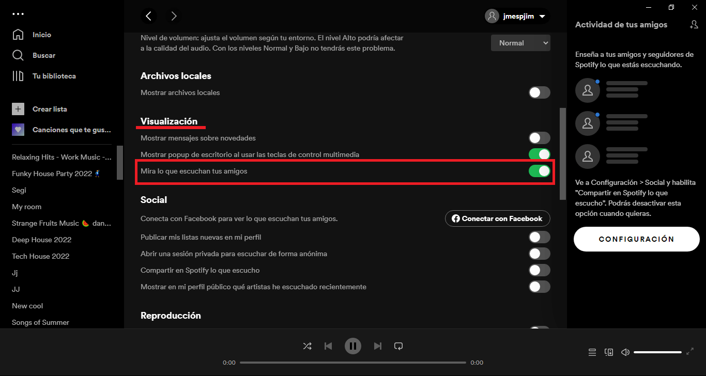The image size is (706, 376).
Task: Click the Actividad de tus amigos title
Action: point(621,24)
